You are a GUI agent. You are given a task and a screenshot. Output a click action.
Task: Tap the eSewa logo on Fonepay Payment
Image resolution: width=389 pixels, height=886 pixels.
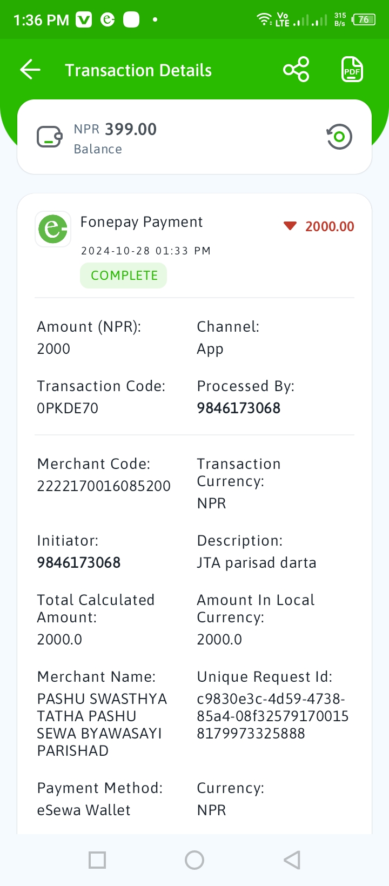point(53,229)
